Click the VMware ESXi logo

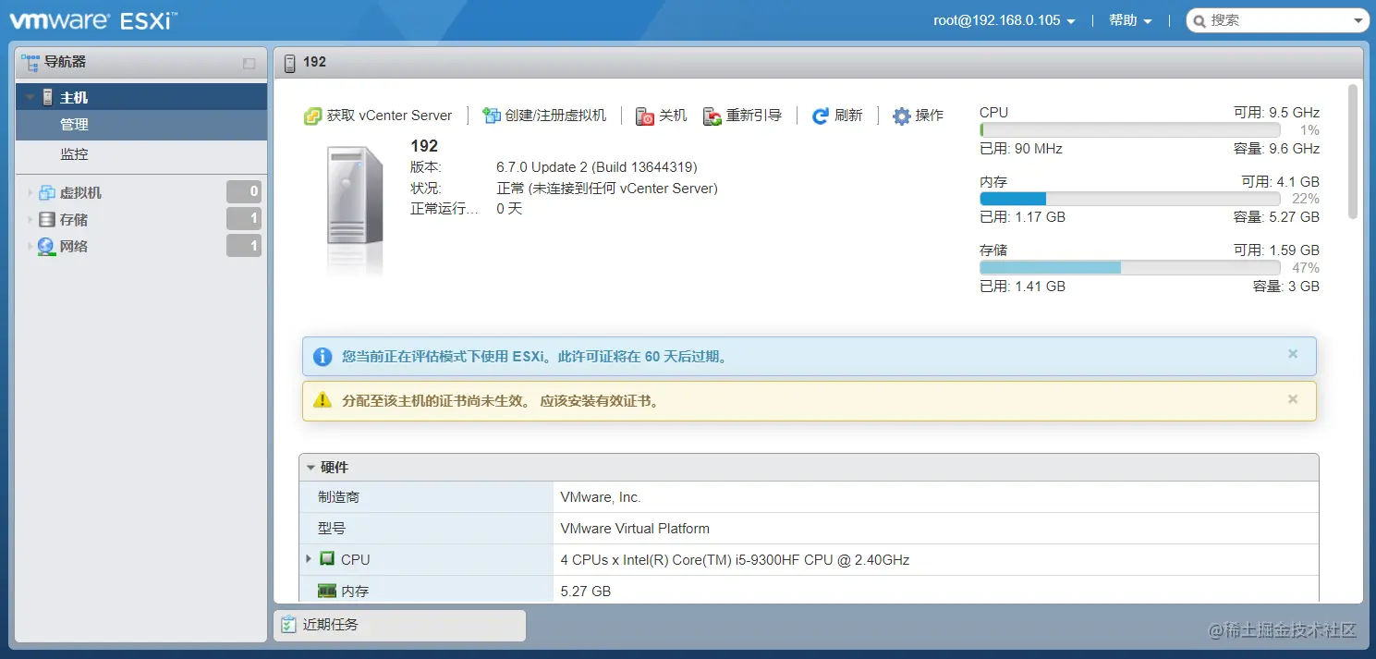tap(94, 19)
